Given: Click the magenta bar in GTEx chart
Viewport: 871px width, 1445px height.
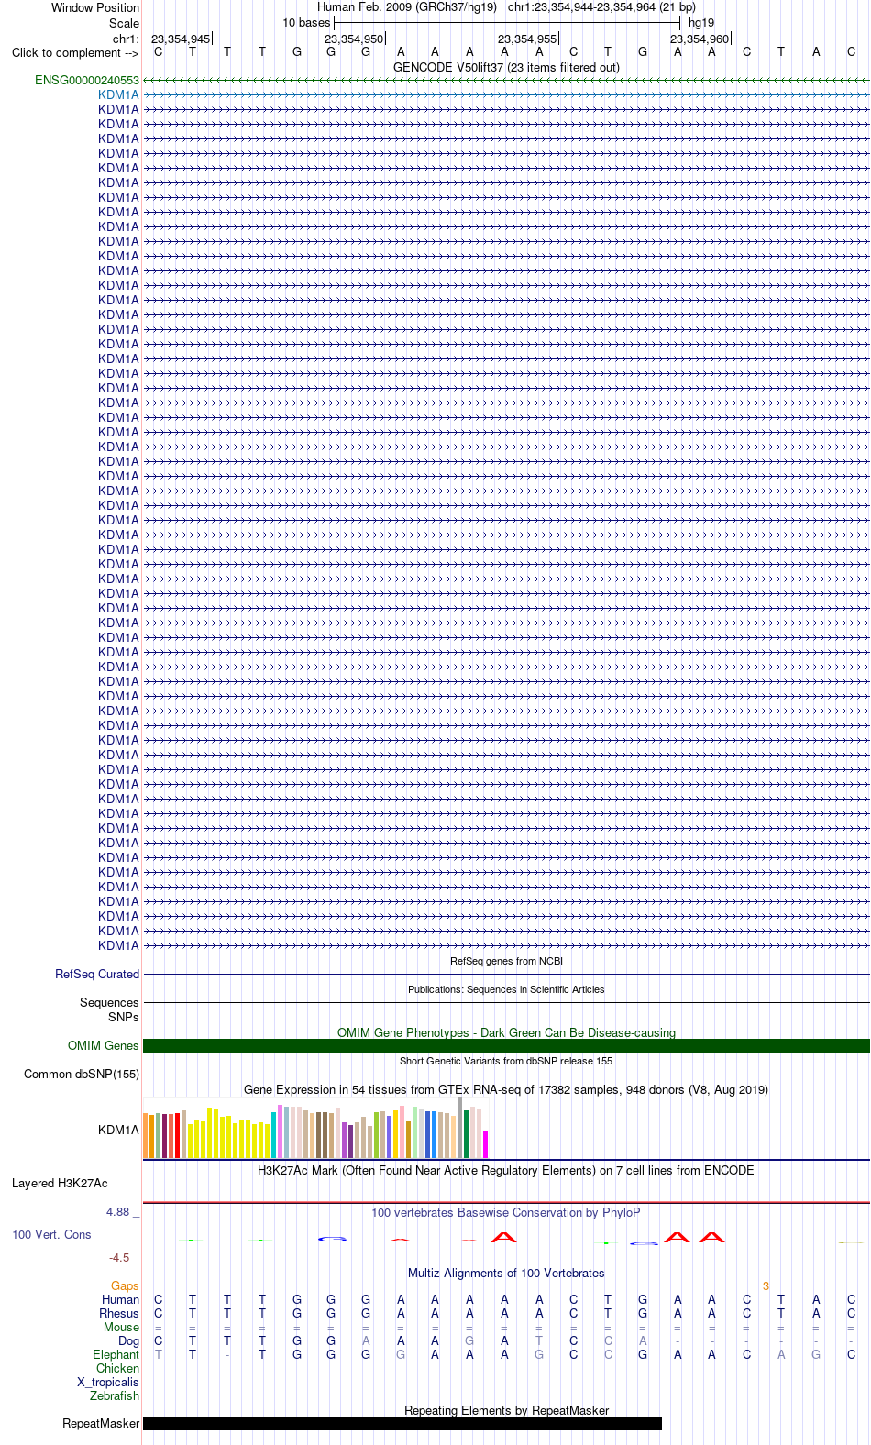Looking at the screenshot, I should tap(485, 1143).
